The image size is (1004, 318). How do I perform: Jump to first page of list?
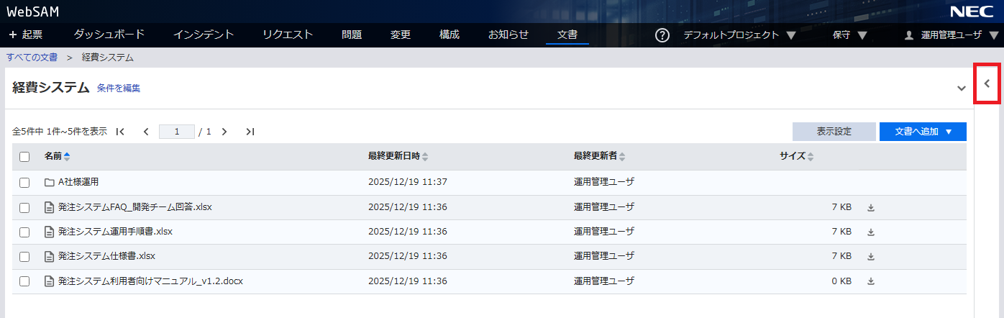click(x=120, y=132)
